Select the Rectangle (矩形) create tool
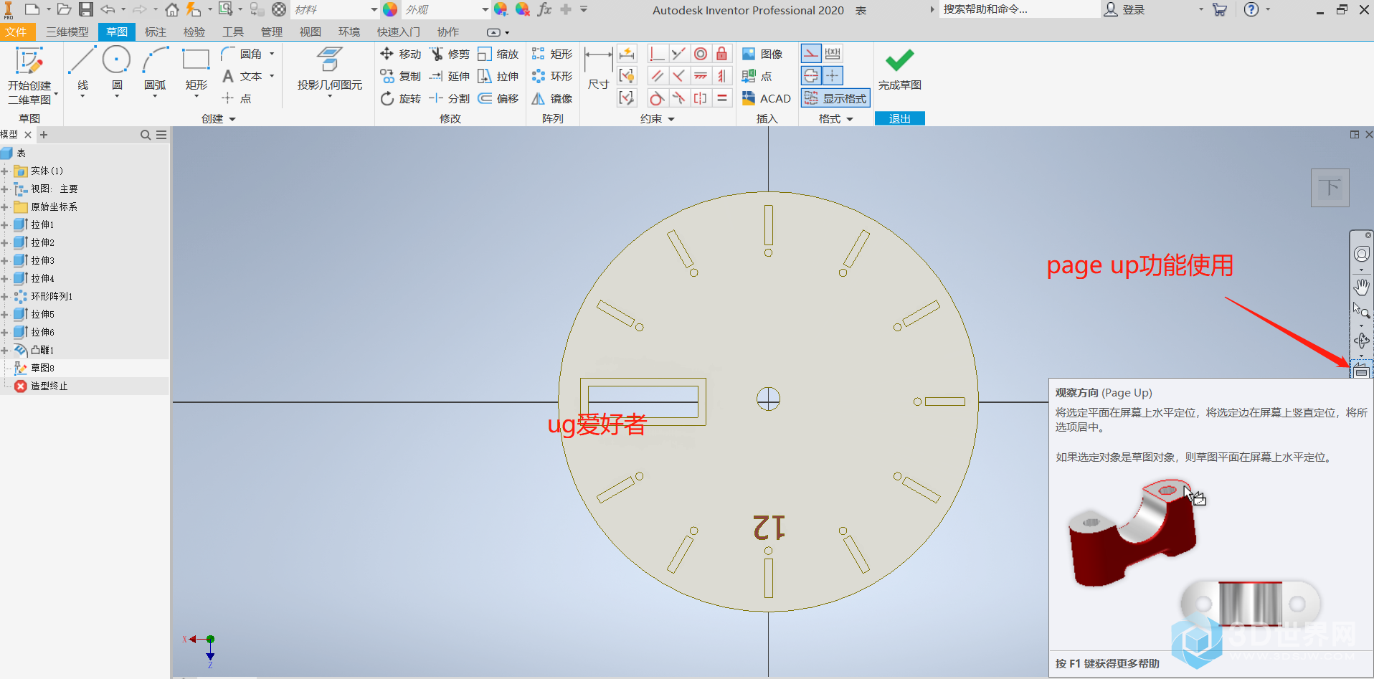This screenshot has height=679, width=1374. coord(196,70)
